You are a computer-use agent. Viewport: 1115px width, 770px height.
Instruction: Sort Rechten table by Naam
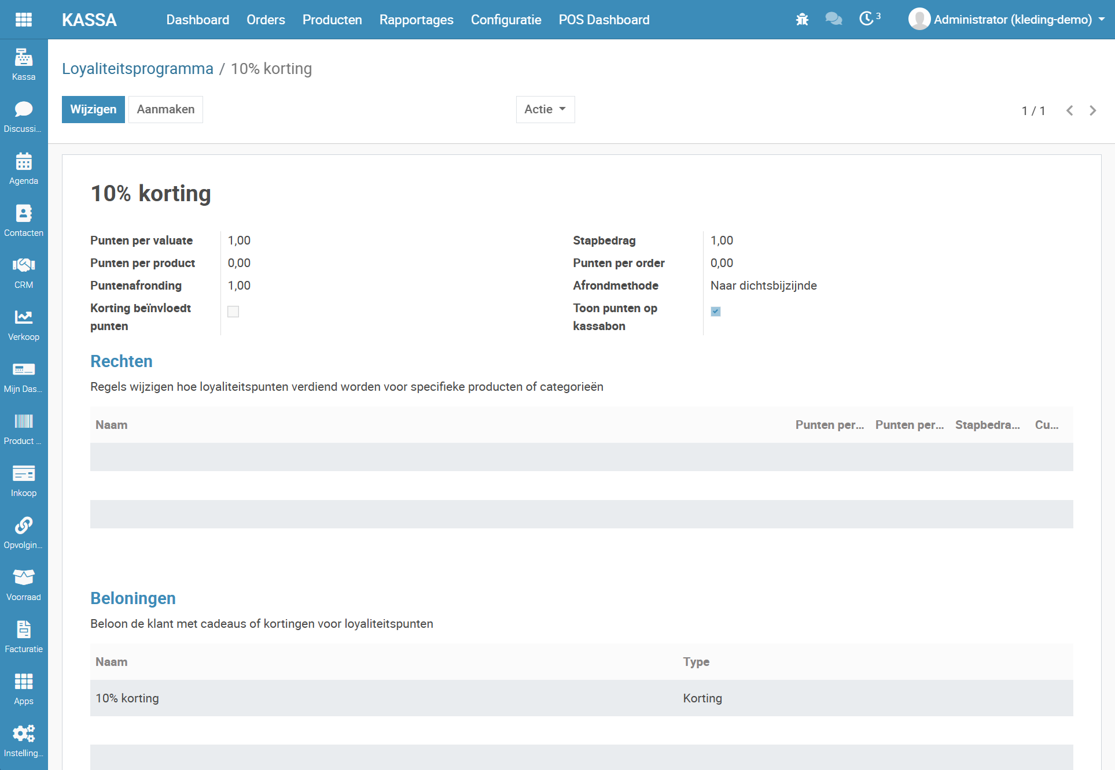(x=112, y=425)
